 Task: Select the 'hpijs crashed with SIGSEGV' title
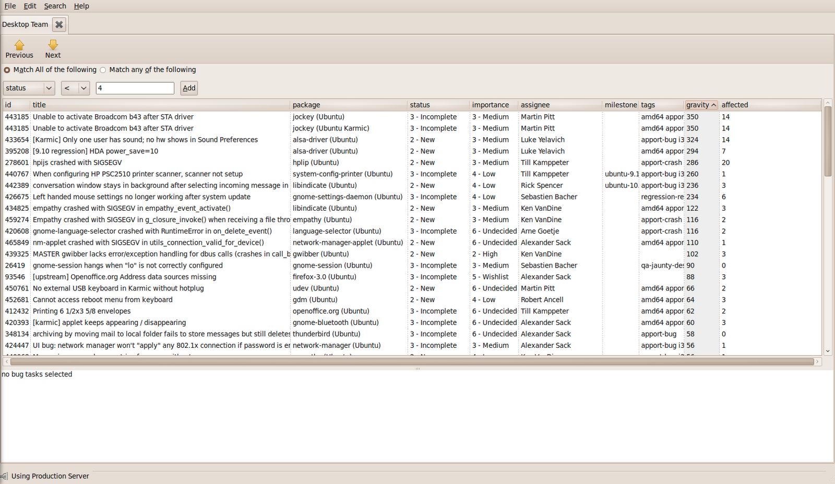click(x=77, y=163)
